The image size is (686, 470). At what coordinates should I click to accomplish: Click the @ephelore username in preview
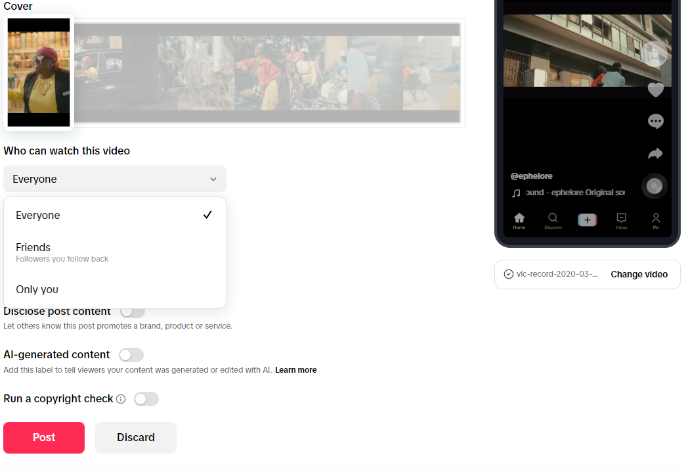(x=531, y=176)
